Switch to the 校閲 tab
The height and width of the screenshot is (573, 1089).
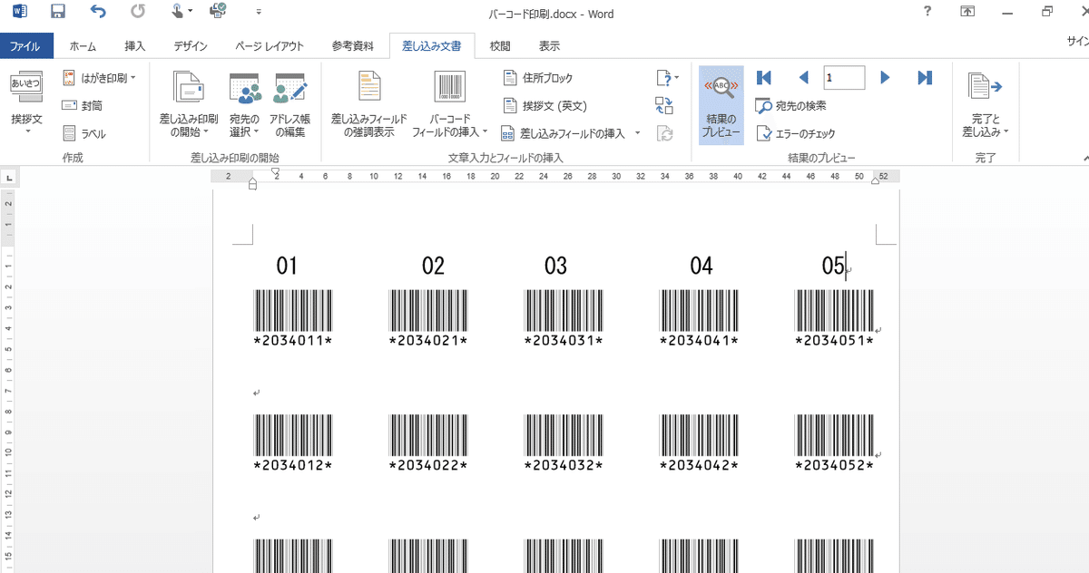click(x=500, y=45)
